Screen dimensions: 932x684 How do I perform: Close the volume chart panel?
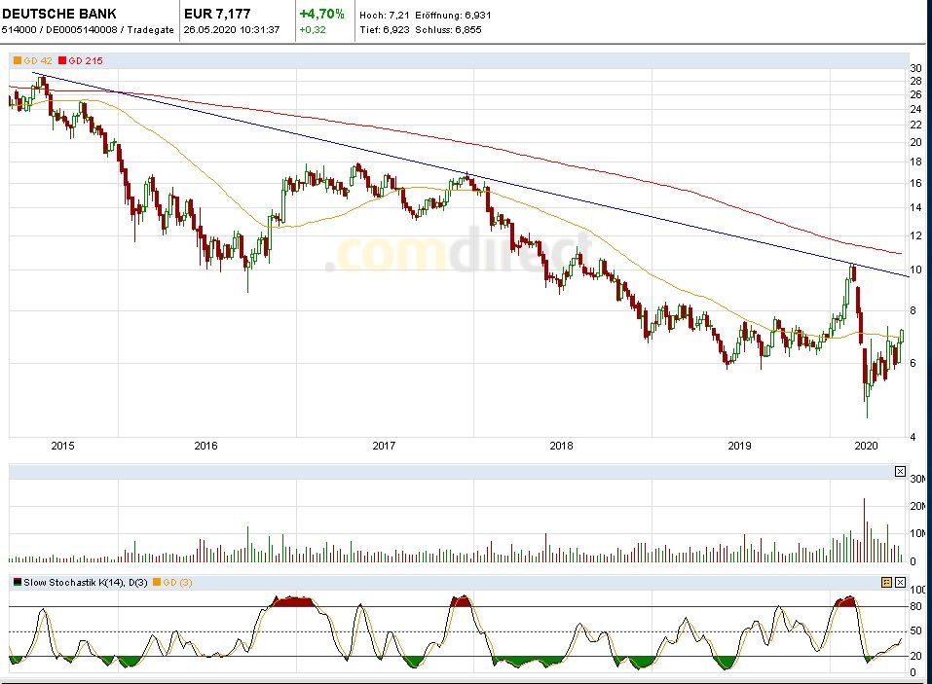tap(900, 472)
